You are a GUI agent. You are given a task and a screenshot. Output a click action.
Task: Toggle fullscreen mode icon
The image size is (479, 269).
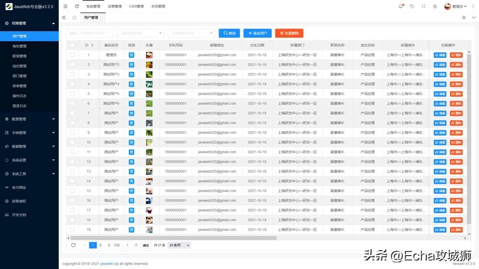[423, 6]
